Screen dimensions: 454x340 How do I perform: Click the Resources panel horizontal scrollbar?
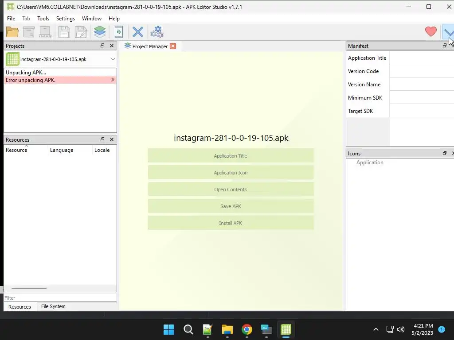click(x=29, y=288)
